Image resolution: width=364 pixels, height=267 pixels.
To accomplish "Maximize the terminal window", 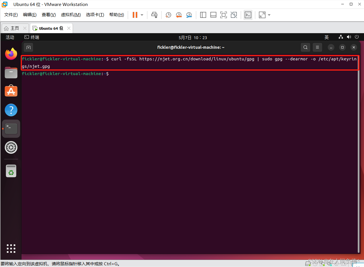I will pyautogui.click(x=342, y=47).
